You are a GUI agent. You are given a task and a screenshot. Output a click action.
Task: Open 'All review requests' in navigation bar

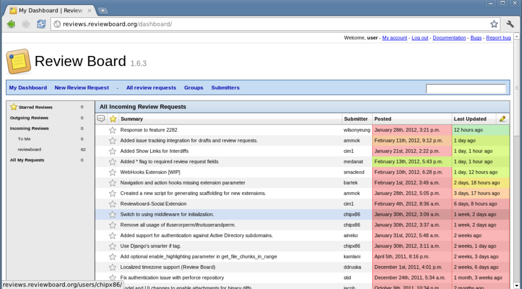click(151, 88)
